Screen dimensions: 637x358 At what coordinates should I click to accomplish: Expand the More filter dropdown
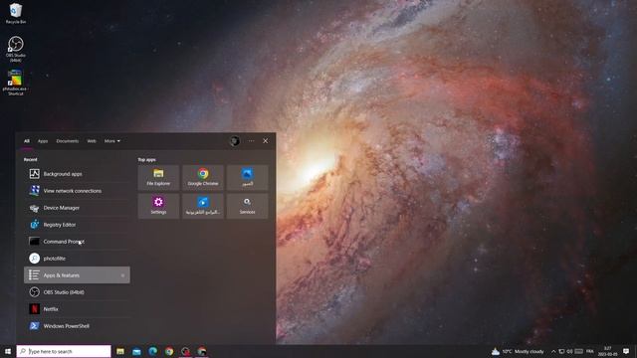(x=112, y=141)
